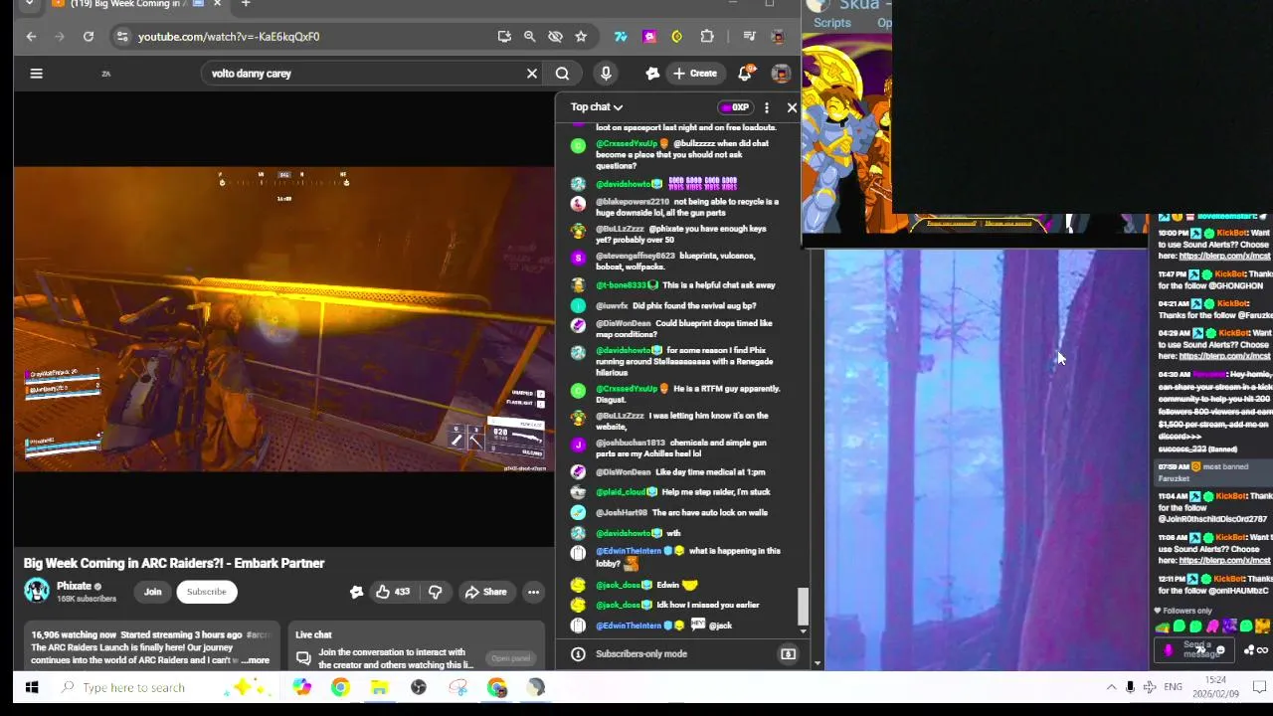
Task: Open the Scripts menu in Skua window
Action: [832, 23]
